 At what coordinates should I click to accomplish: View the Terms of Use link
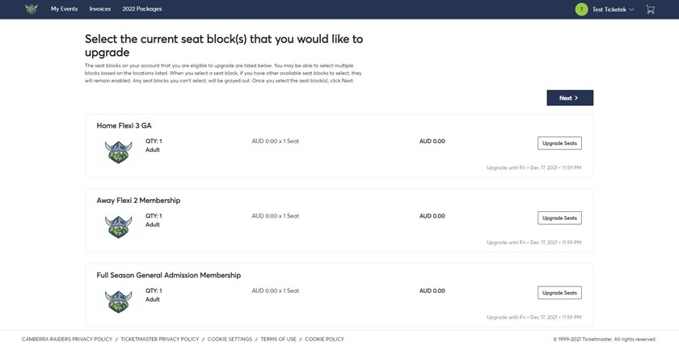coord(279,339)
